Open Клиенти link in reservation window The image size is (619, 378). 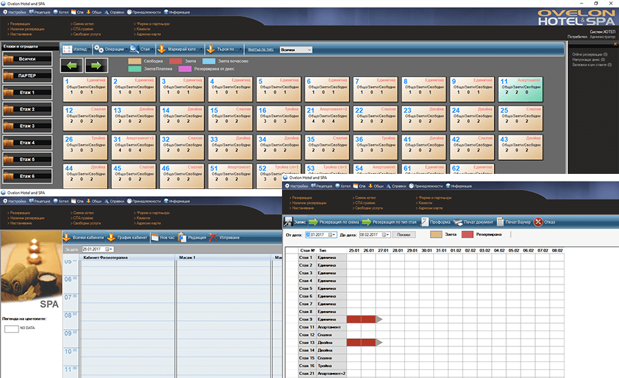(424, 203)
